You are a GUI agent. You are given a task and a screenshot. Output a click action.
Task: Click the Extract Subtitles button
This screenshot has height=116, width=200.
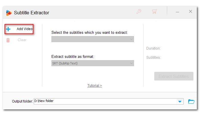174,76
